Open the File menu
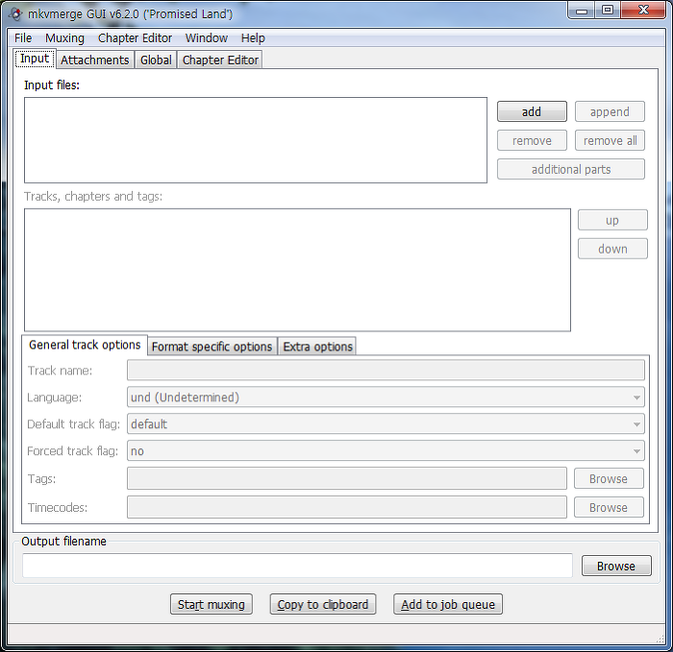Viewport: 673px width, 652px height. [x=23, y=38]
